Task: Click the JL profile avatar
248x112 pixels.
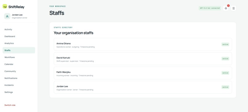Action: (7, 16)
